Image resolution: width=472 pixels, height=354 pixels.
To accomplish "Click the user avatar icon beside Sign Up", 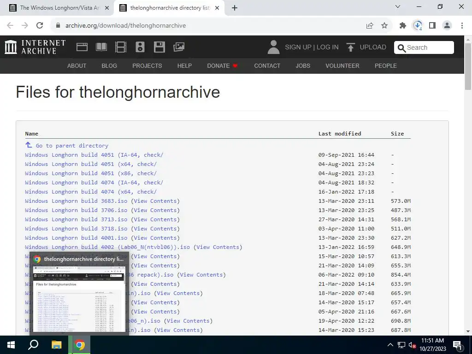I will click(x=273, y=47).
